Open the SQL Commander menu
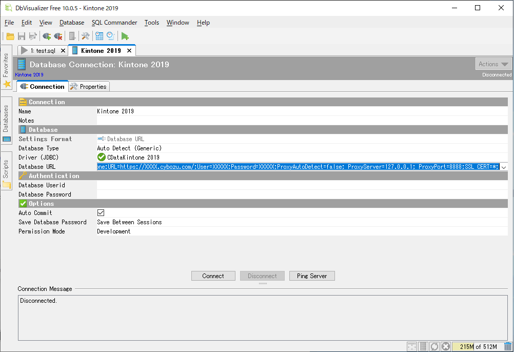 click(x=114, y=23)
